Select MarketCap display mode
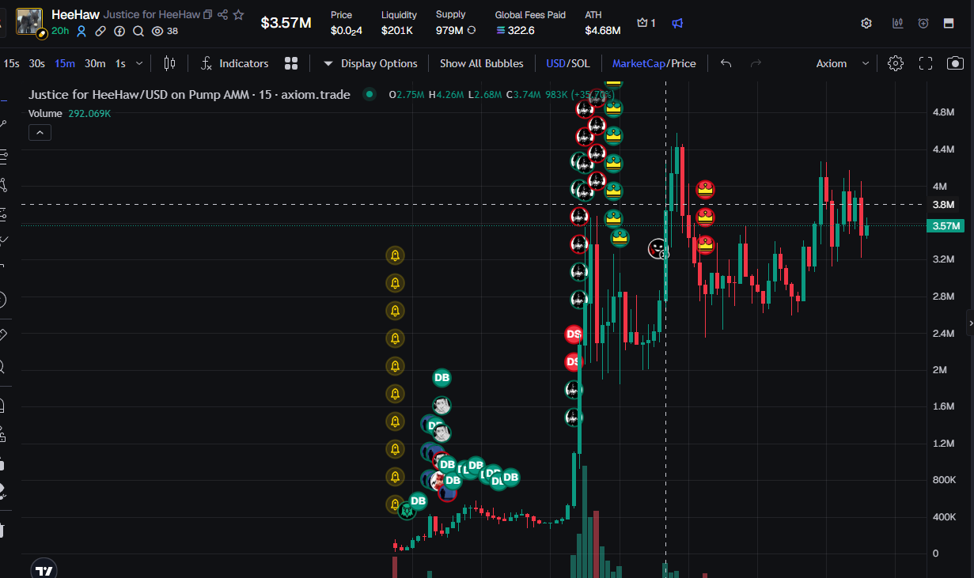The width and height of the screenshot is (974, 578). [639, 63]
